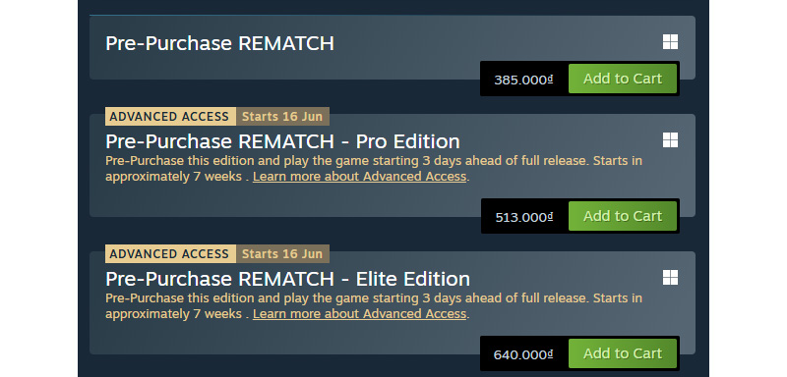
Task: Click the ADVANCED ACCESS badge above Elite Edition
Action: (x=170, y=254)
